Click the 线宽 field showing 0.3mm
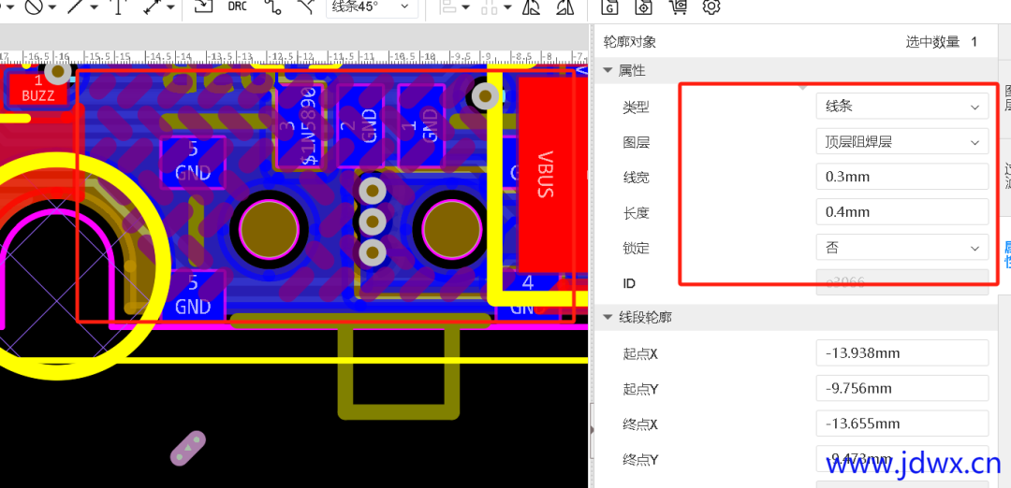 [901, 177]
